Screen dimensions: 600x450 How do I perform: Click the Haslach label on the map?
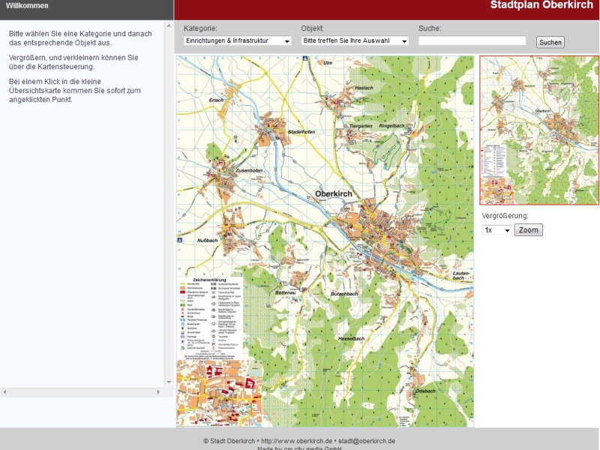coord(364,88)
